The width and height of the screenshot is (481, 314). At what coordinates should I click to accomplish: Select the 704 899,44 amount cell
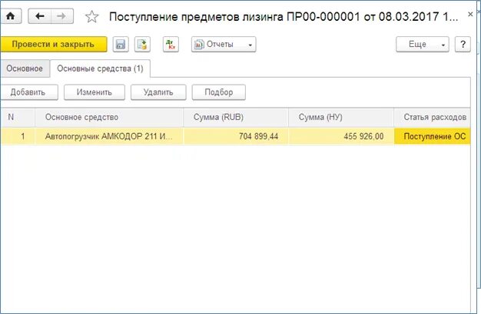236,136
